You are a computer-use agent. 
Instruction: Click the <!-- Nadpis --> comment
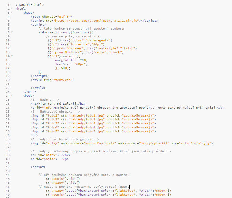pyautogui.click(x=45, y=100)
